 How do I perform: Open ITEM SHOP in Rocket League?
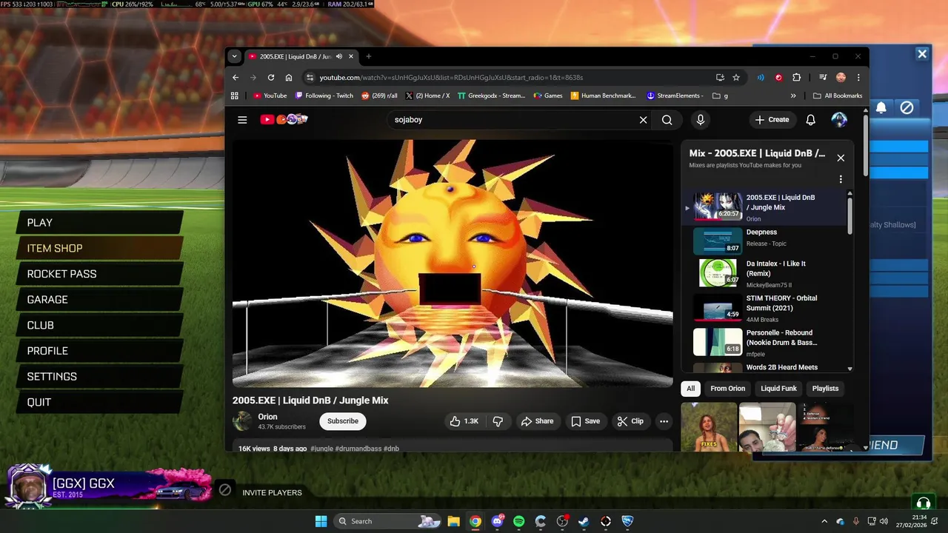[99, 248]
